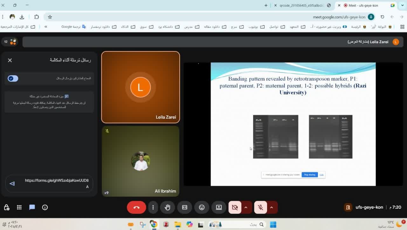Screen dimensions: 407x230
Task: Open more options three-dot menu in call bar
Action: pos(153,207)
